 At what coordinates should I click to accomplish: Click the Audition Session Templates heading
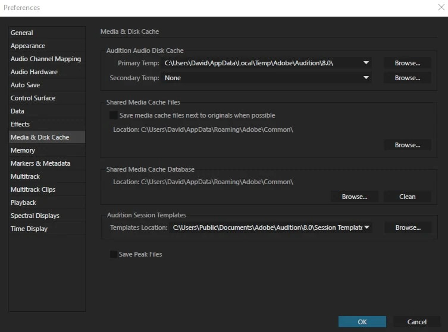pos(146,215)
